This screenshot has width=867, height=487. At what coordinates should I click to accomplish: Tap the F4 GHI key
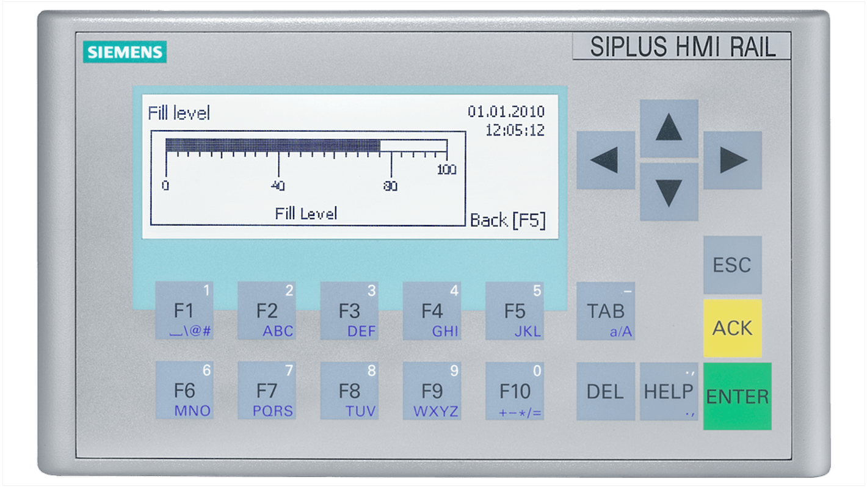[x=432, y=311]
